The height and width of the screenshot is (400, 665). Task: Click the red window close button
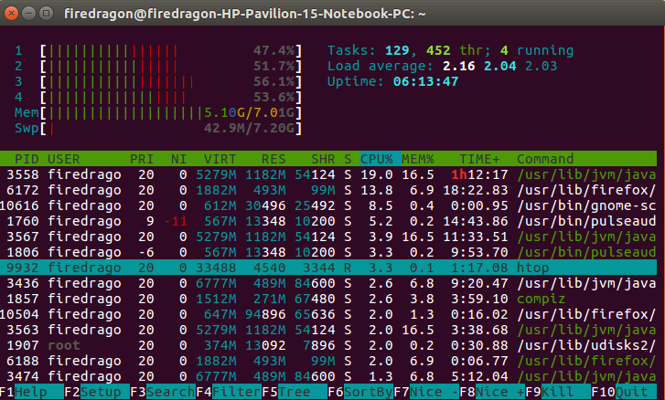tap(13, 13)
